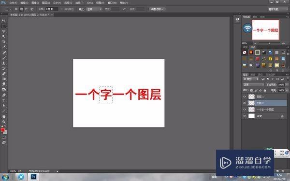This screenshot has width=290, height=181.
Task: Click the feather 0 像素 input field
Action: click(x=52, y=9)
